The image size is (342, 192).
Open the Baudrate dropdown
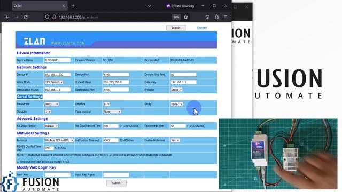51,104
